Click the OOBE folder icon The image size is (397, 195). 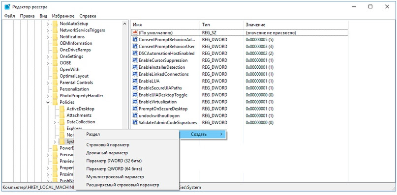(55, 63)
